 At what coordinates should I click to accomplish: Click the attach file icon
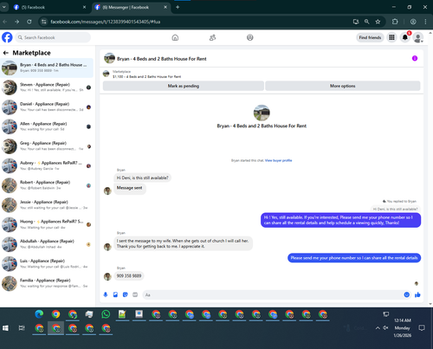tap(115, 294)
